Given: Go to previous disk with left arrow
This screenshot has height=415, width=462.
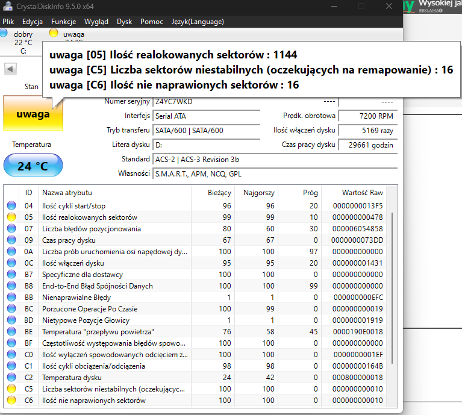Looking at the screenshot, I should [x=10, y=69].
